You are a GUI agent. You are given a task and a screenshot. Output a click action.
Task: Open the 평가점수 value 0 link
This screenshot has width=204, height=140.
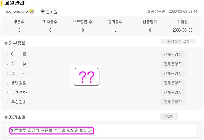coord(115,30)
